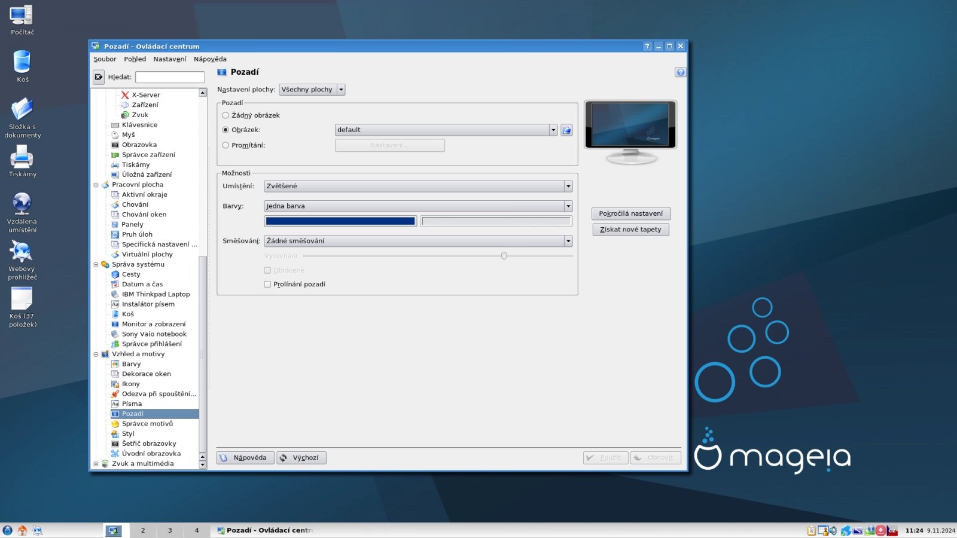Enable Prolínání pozadí checkbox
The image size is (957, 538).
click(x=267, y=285)
